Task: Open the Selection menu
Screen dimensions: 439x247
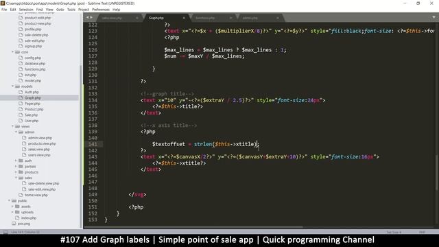Action: 26,10
